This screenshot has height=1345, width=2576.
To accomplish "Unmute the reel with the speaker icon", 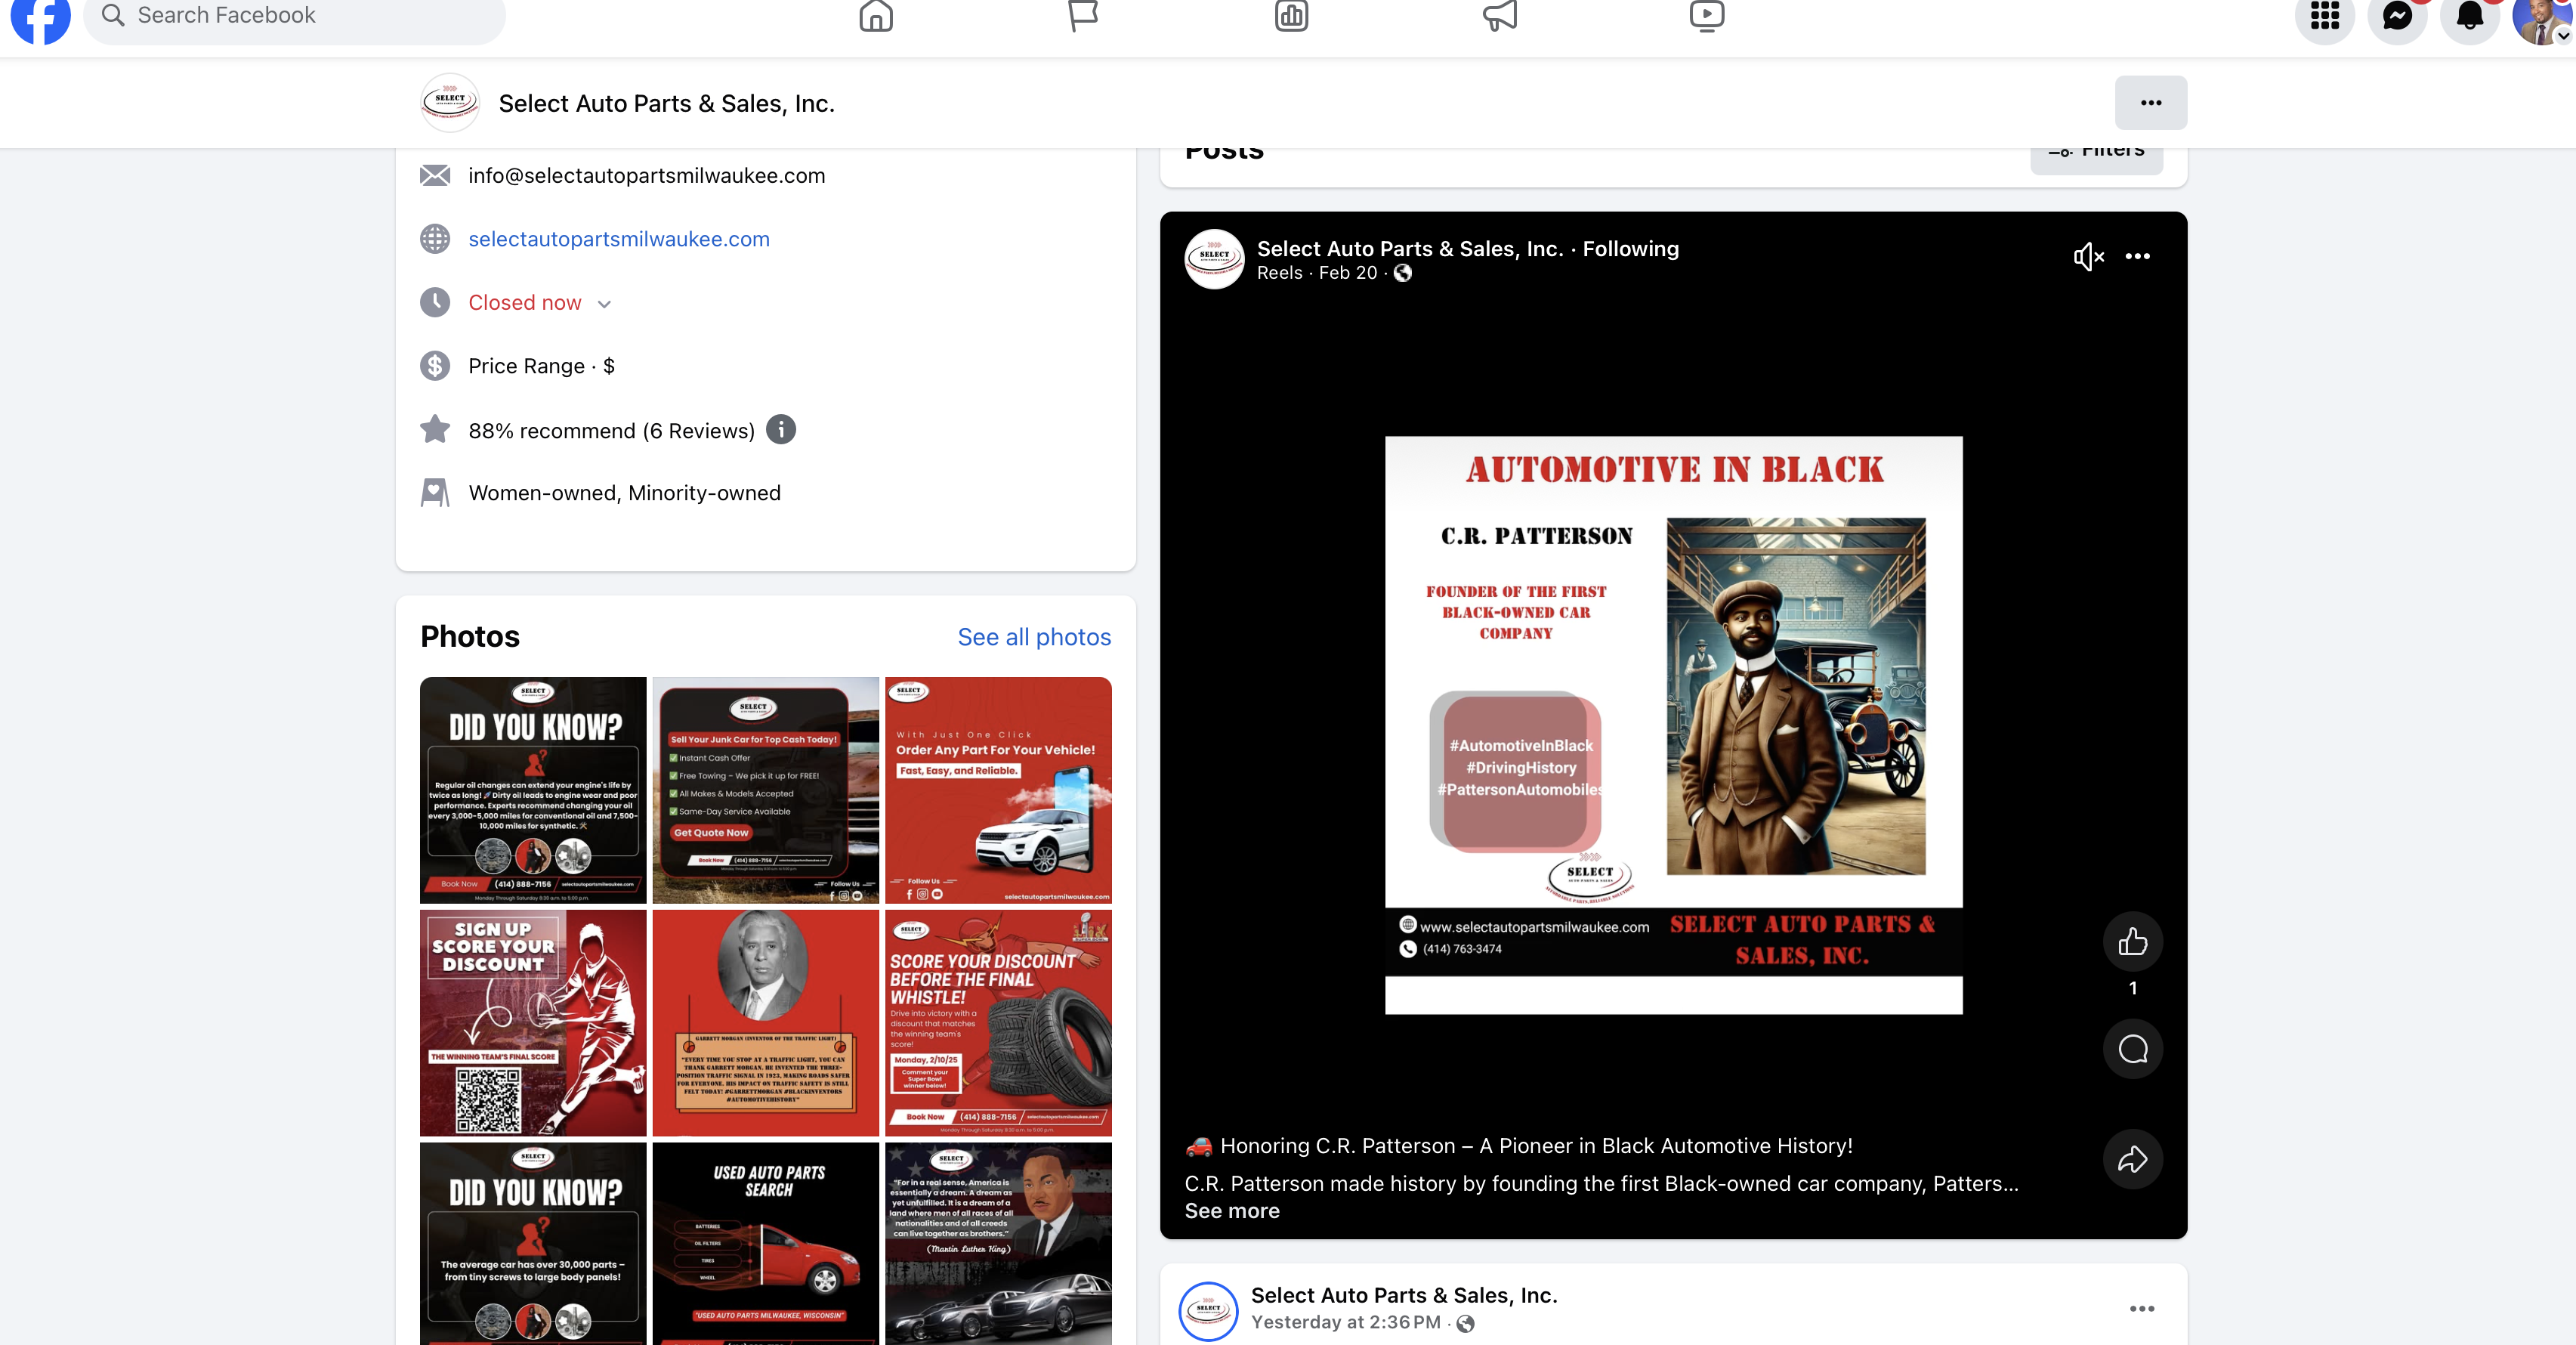I will [x=2088, y=257].
